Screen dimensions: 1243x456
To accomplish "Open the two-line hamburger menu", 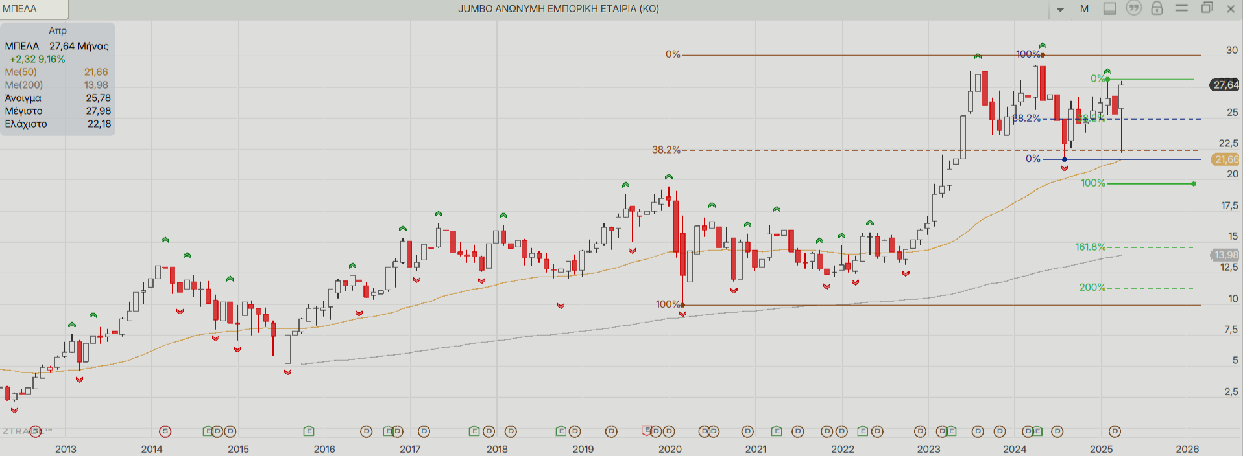I will coord(1181,8).
